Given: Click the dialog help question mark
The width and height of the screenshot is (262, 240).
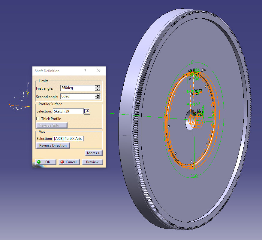Looking at the screenshot, I should coord(85,71).
